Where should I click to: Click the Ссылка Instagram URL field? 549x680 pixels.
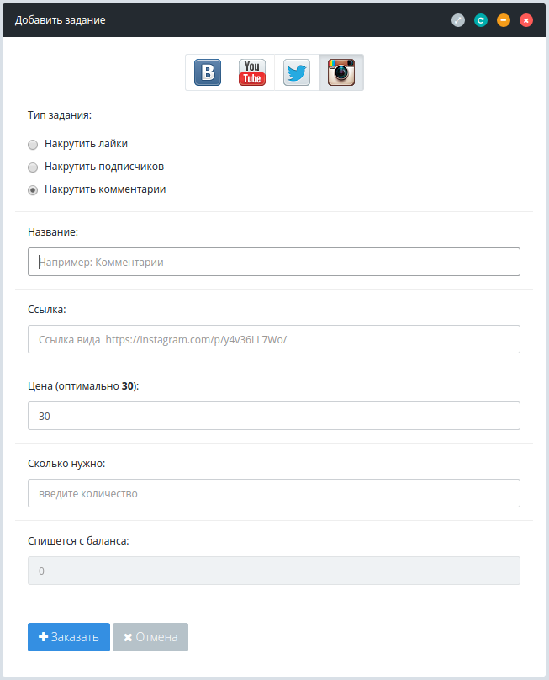click(274, 339)
